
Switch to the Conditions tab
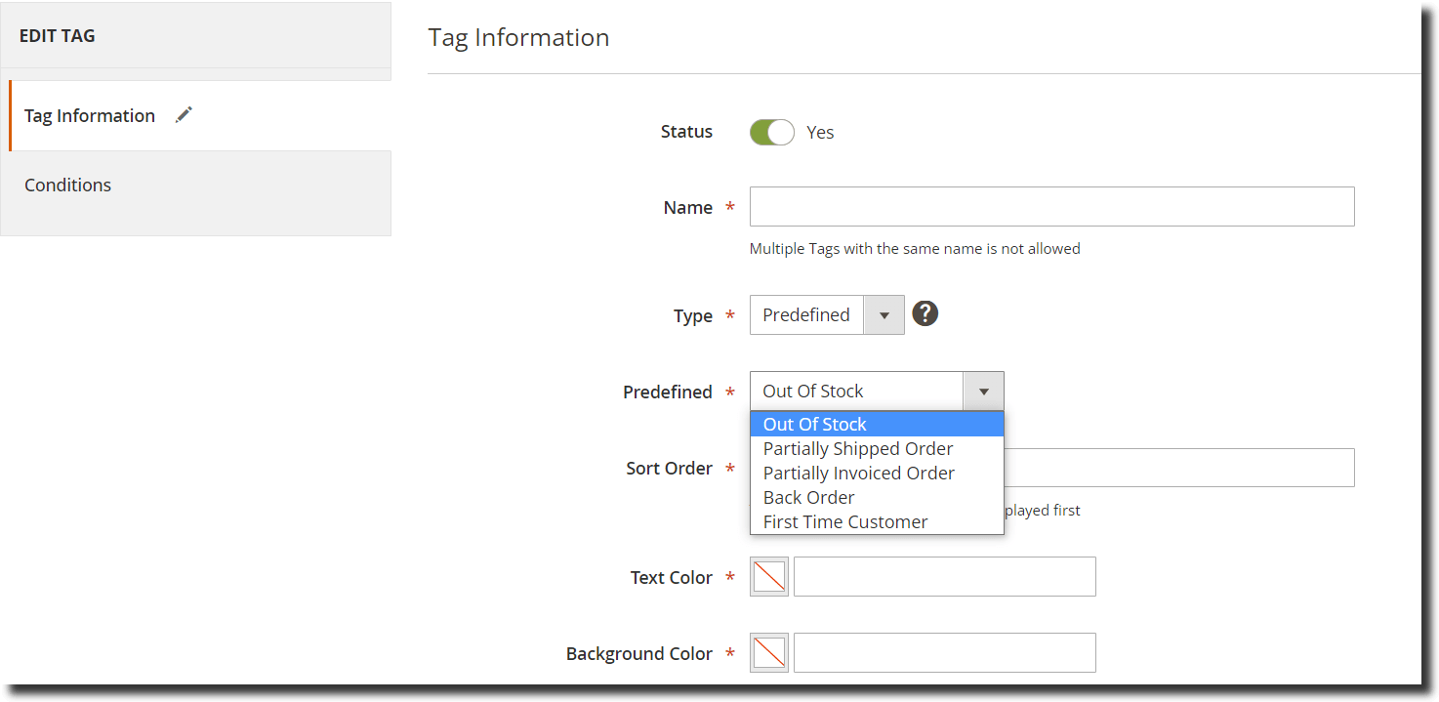[x=68, y=185]
